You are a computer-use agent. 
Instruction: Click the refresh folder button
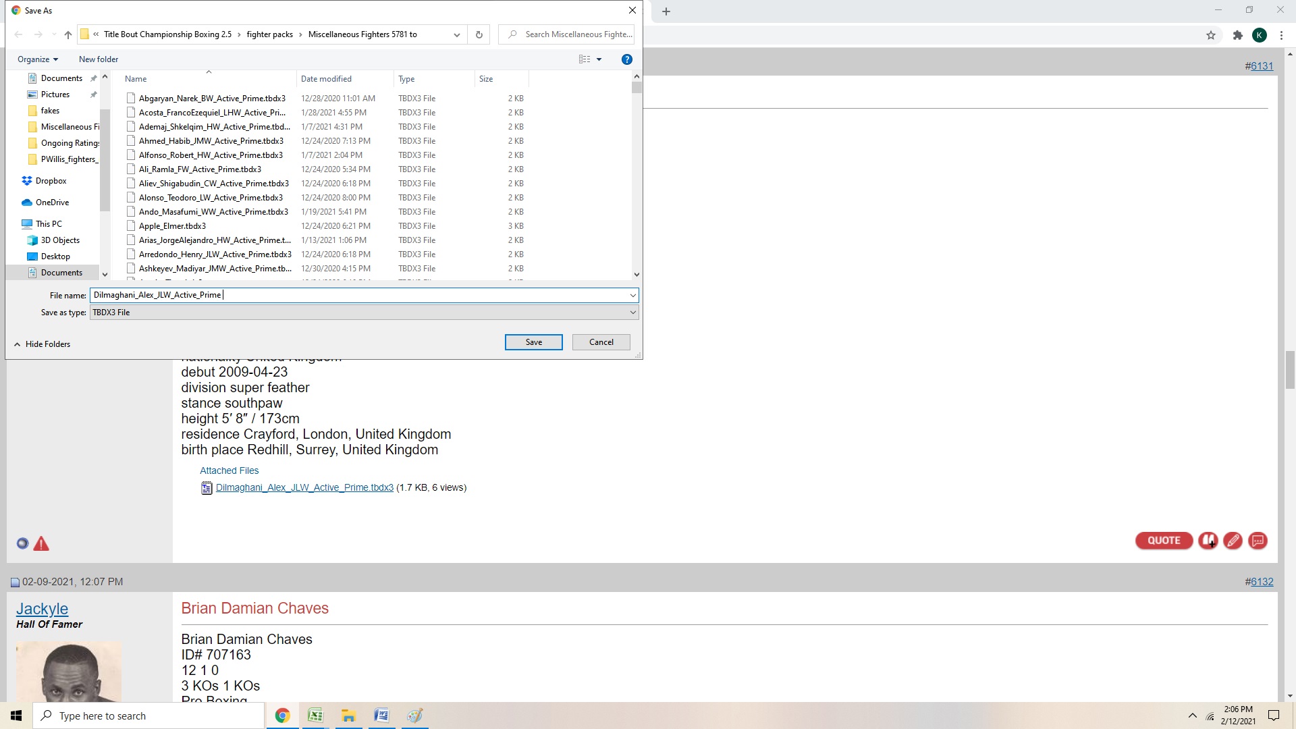[x=479, y=34]
